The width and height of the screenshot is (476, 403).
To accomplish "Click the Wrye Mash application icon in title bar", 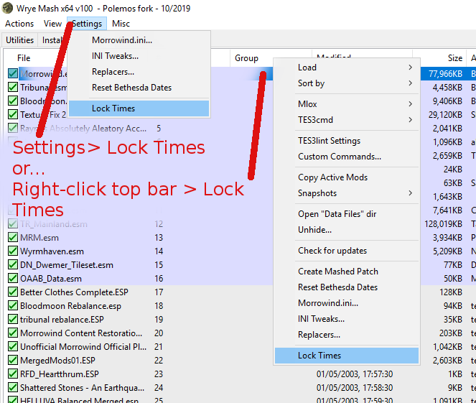I will 7,8.
